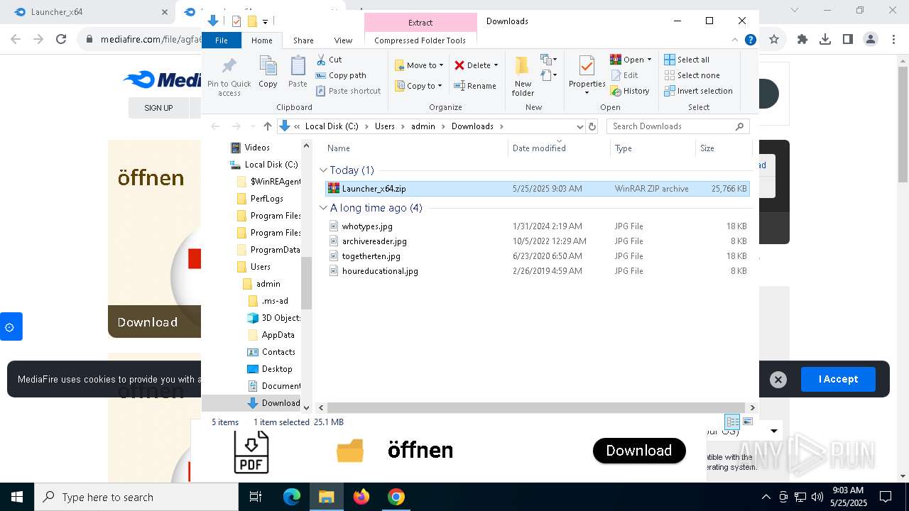Click the black Download button
This screenshot has width=909, height=511.
tap(639, 451)
